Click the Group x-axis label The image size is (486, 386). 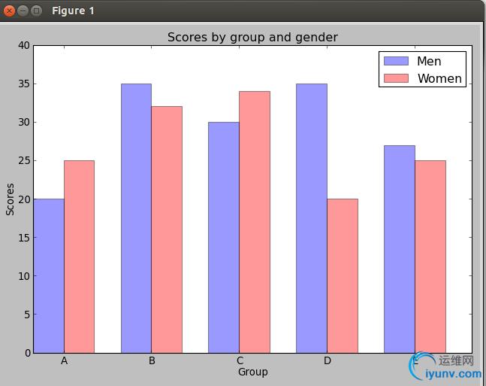tap(252, 372)
